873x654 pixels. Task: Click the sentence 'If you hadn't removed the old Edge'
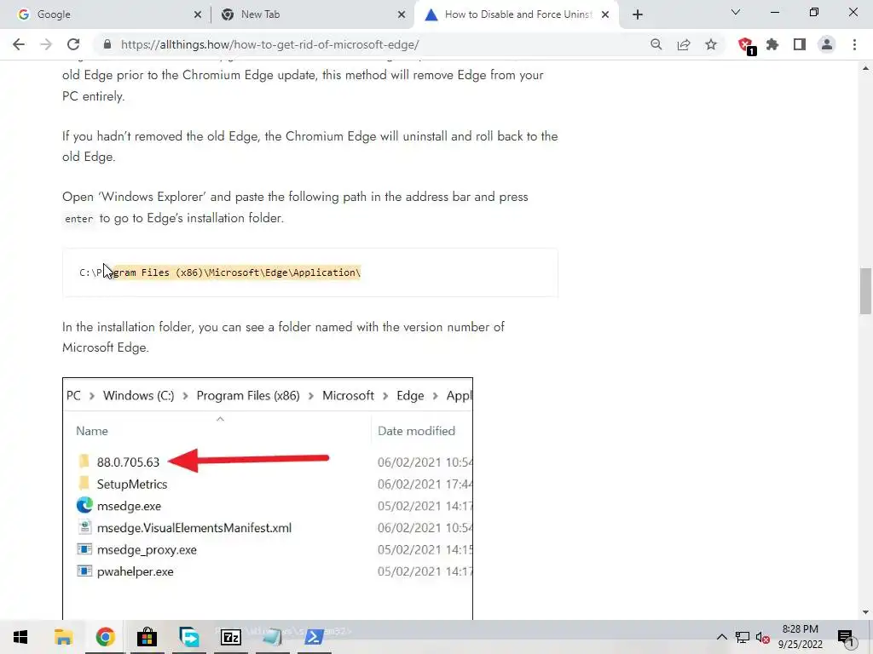(309, 146)
